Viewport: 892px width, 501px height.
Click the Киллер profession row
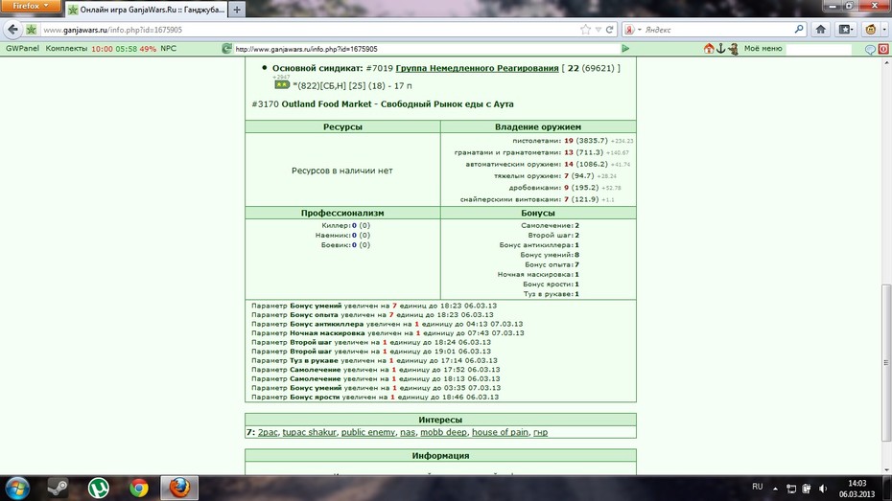345,225
